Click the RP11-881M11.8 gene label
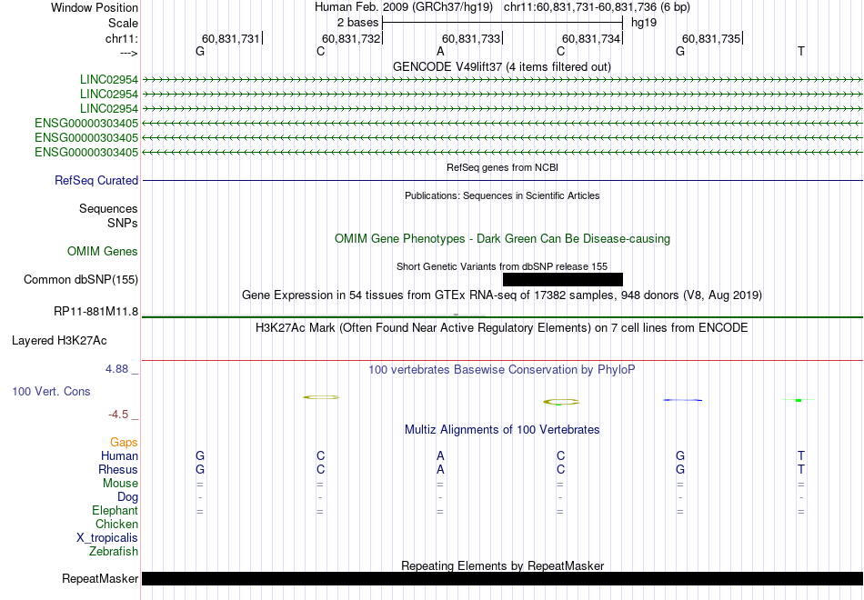 95,311
